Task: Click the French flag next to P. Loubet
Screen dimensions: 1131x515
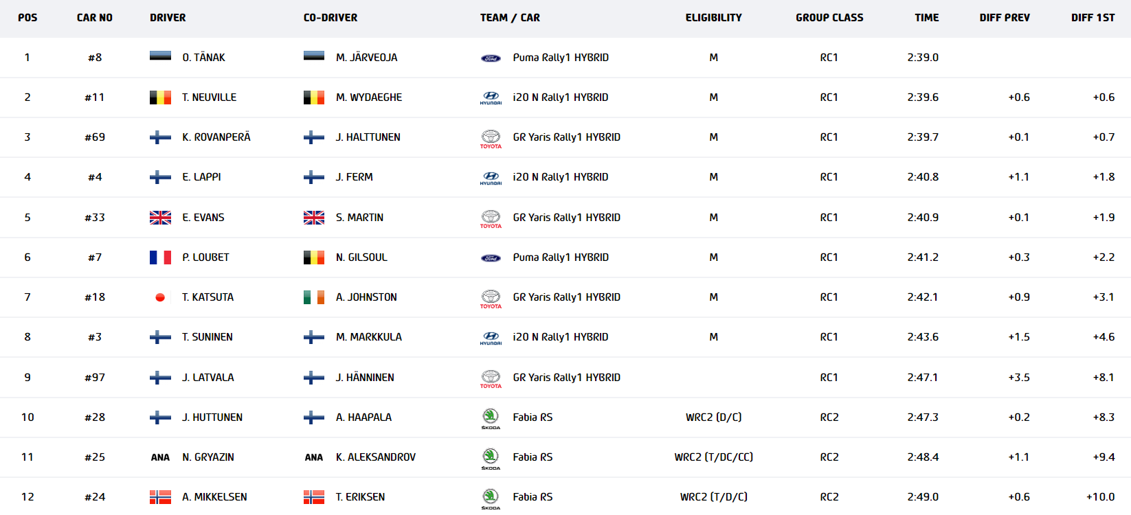Action: (x=160, y=257)
